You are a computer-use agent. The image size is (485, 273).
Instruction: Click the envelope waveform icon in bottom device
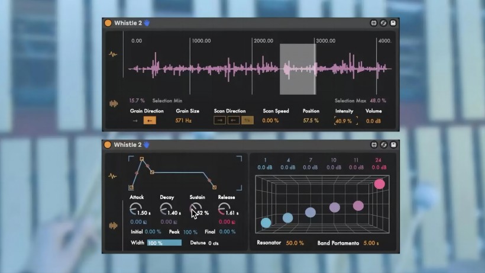pos(112,176)
